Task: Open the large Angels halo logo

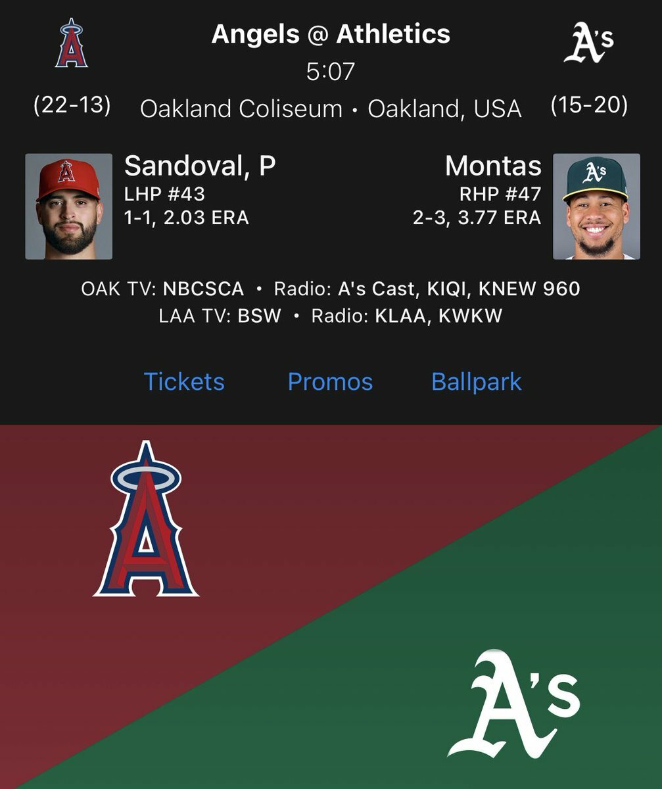Action: tap(146, 519)
